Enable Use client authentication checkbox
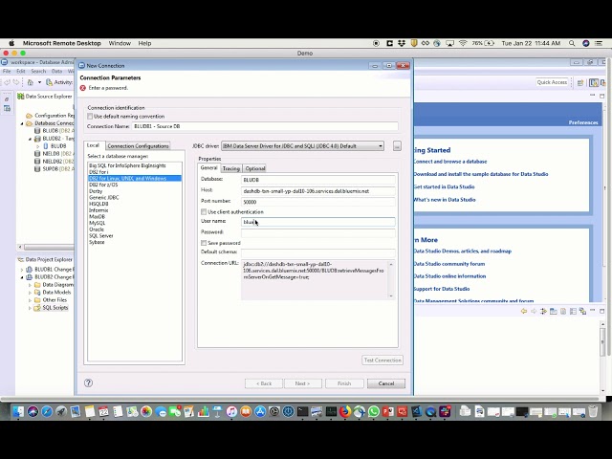612x459 pixels. (204, 212)
